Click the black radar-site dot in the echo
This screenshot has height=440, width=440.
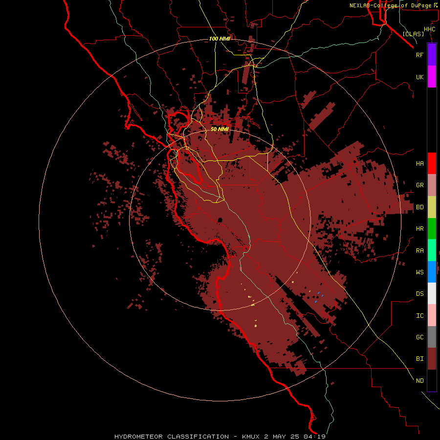[220, 220]
